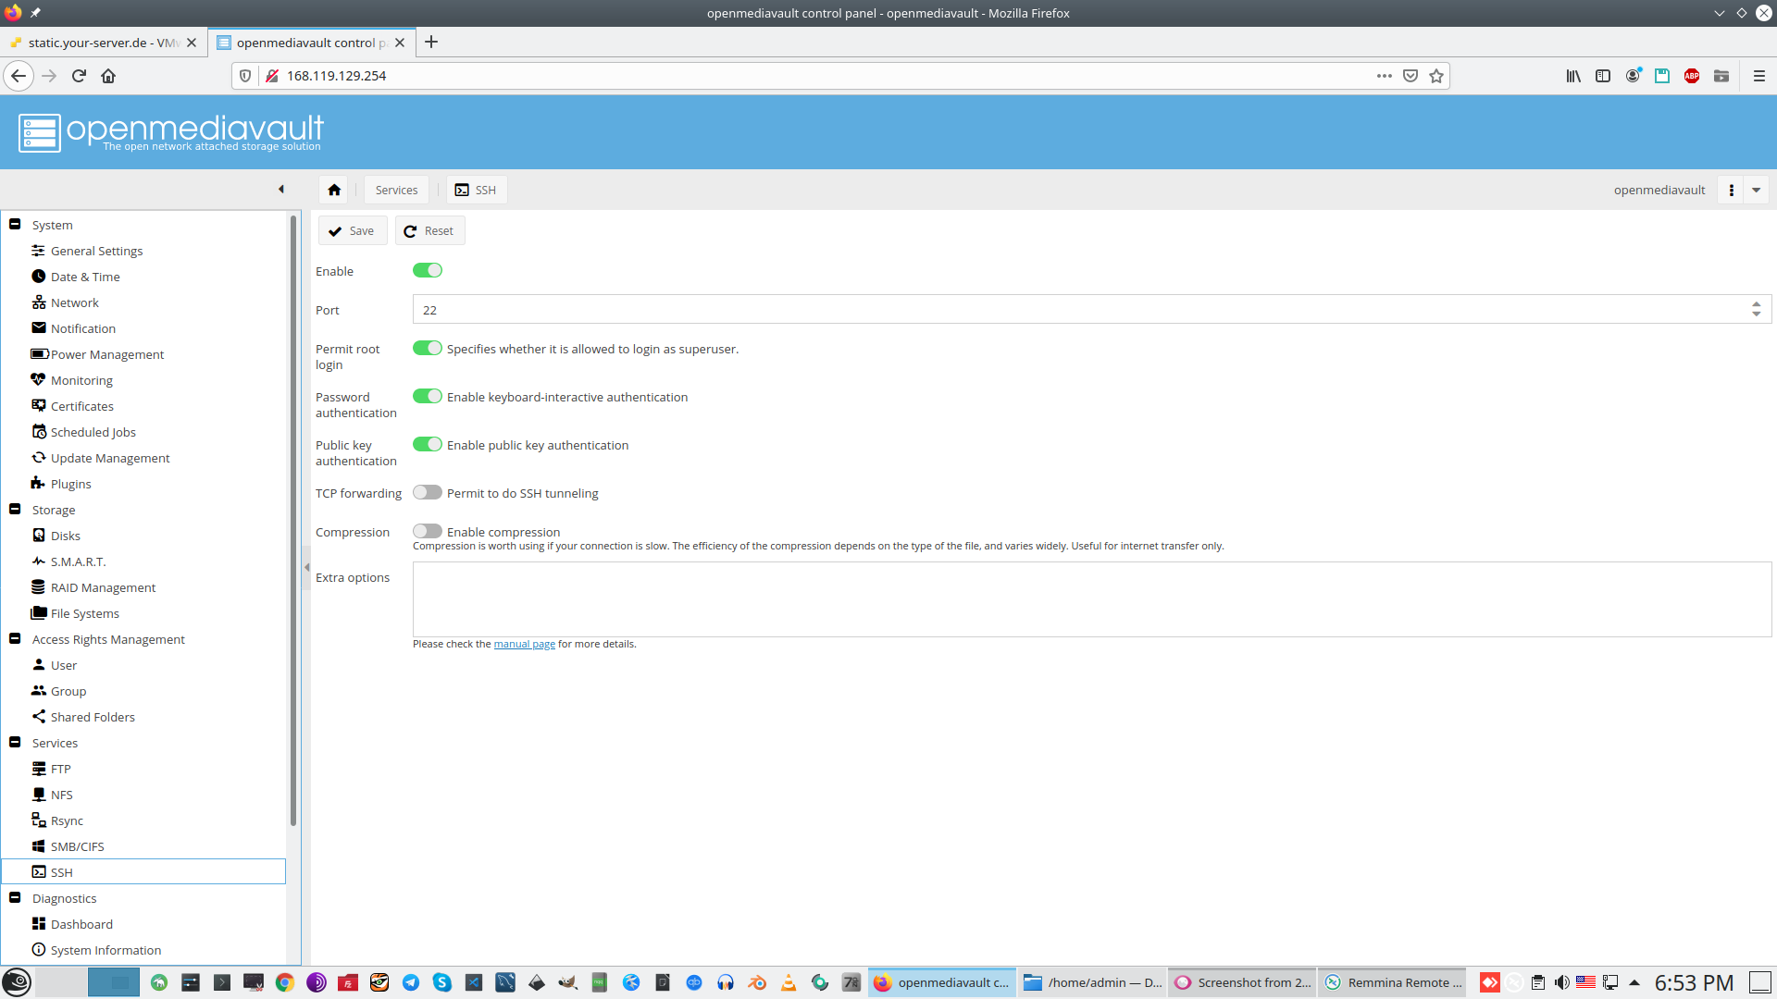Open S.M.A.R.T. settings in sidebar
The width and height of the screenshot is (1777, 999).
(78, 561)
